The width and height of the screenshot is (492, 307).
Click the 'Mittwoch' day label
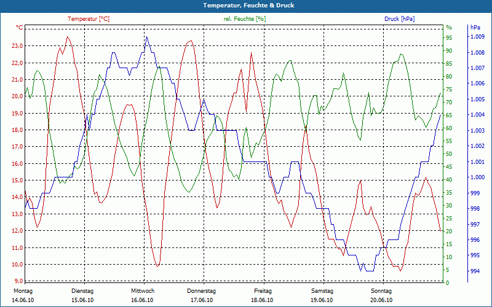(x=143, y=291)
